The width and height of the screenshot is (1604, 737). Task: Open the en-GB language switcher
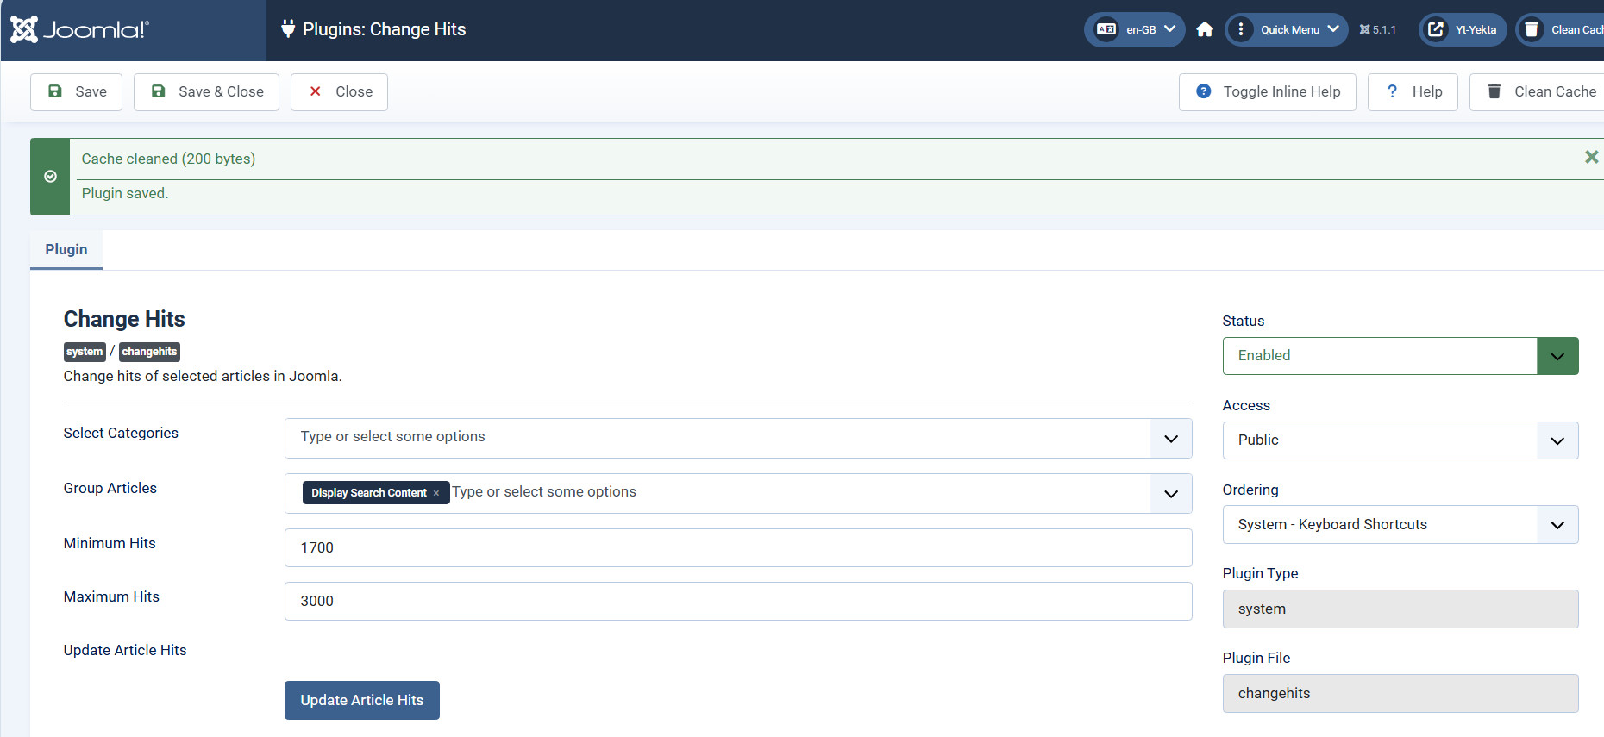pos(1134,30)
